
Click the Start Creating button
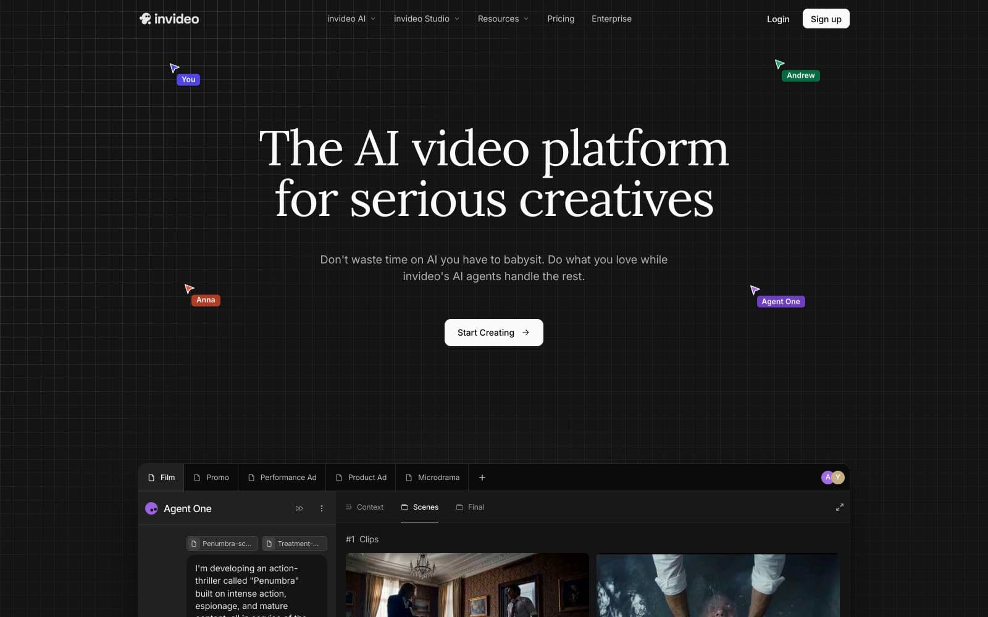494,333
